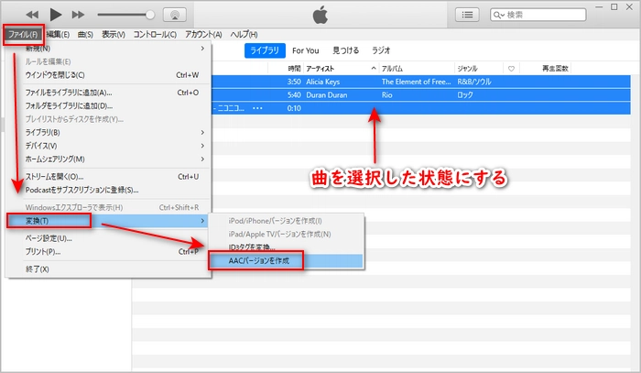Screen dimensions: 641x373
Task: Click the sort arrow next to アーティスト
Action: (373, 69)
